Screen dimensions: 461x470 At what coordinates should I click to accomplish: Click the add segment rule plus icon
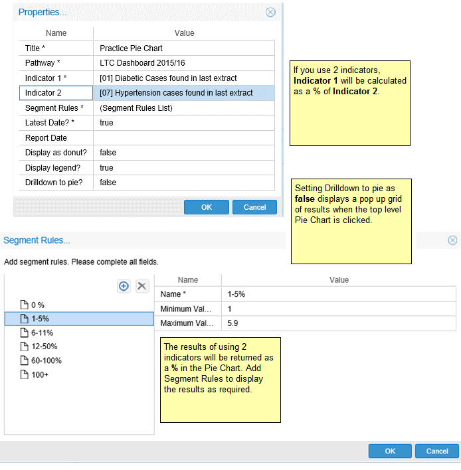pyautogui.click(x=124, y=285)
